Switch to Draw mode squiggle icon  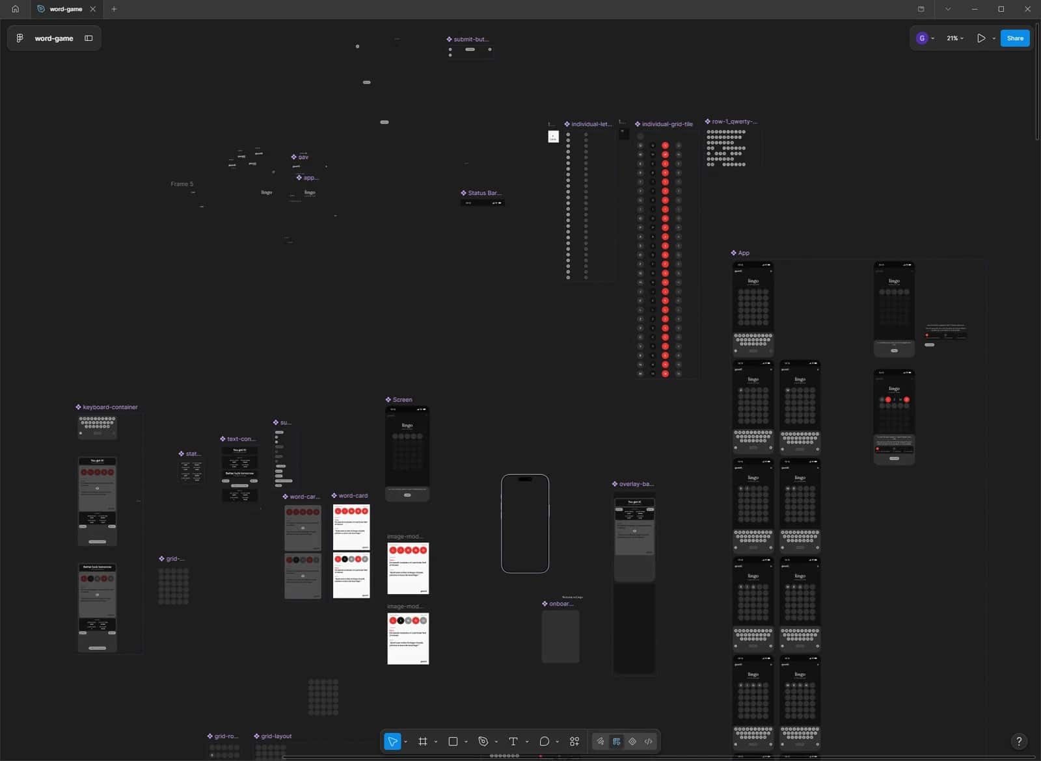pos(601,742)
